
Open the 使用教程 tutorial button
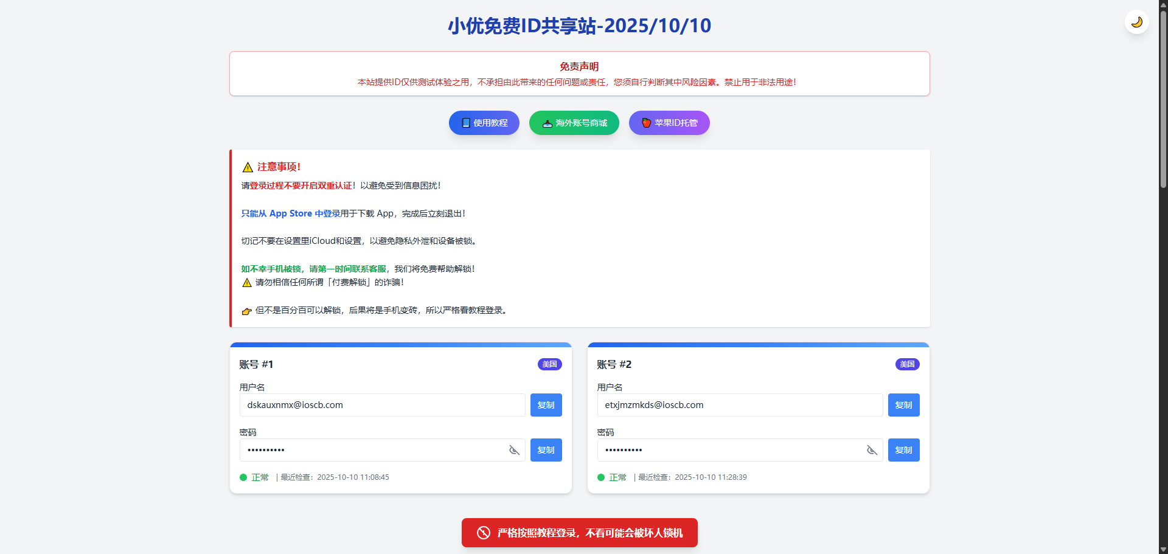click(484, 123)
